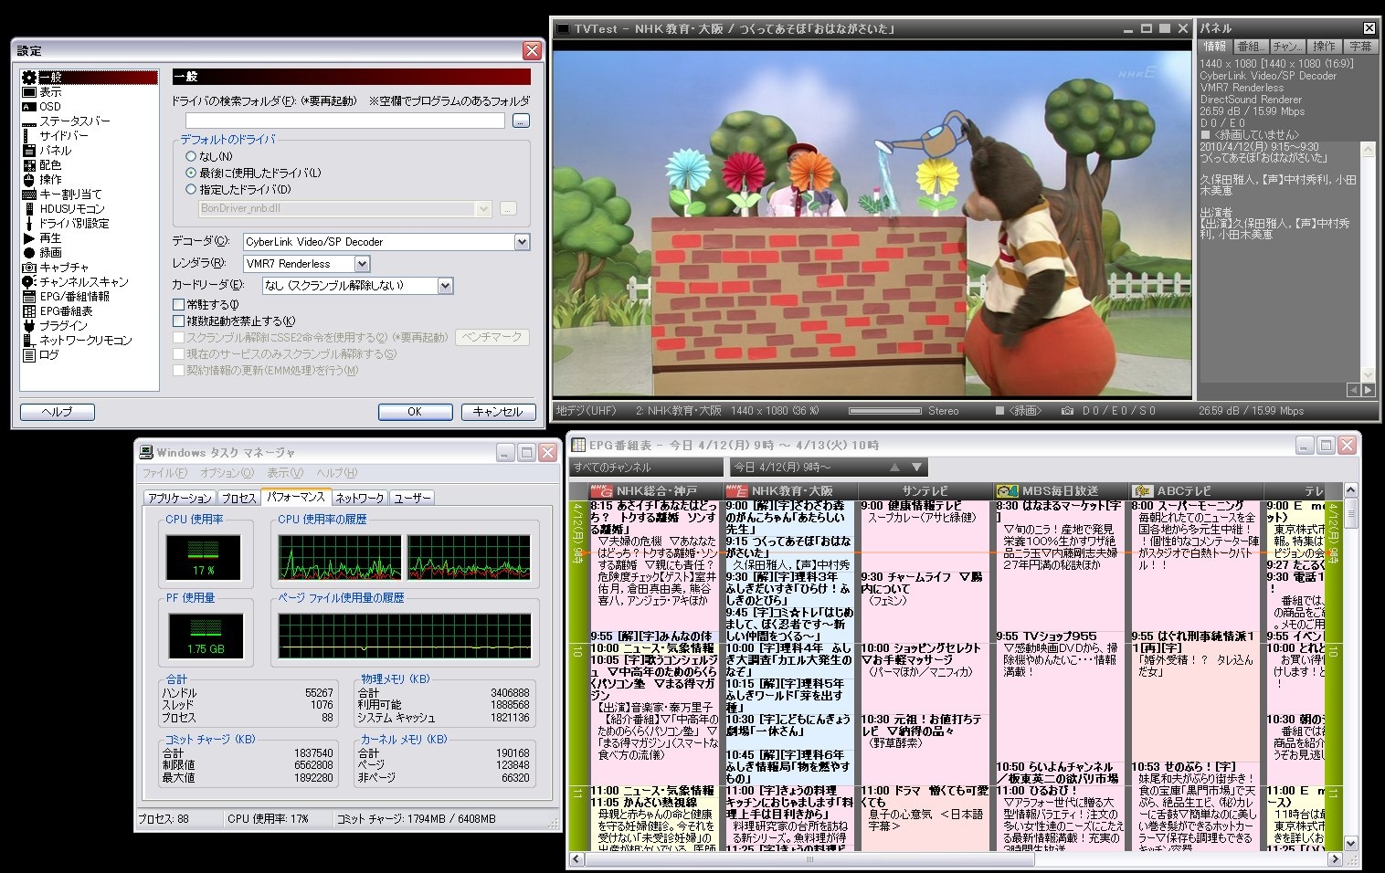Click the volume slider in TVTest status bar

click(884, 411)
